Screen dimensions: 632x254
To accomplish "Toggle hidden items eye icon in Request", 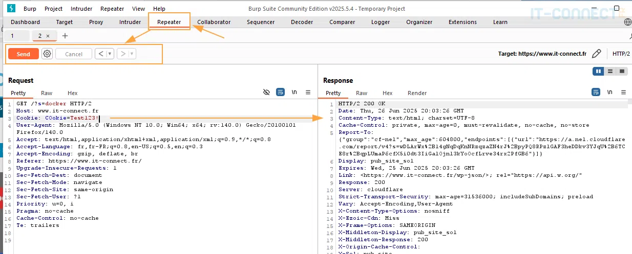I will pyautogui.click(x=266, y=92).
